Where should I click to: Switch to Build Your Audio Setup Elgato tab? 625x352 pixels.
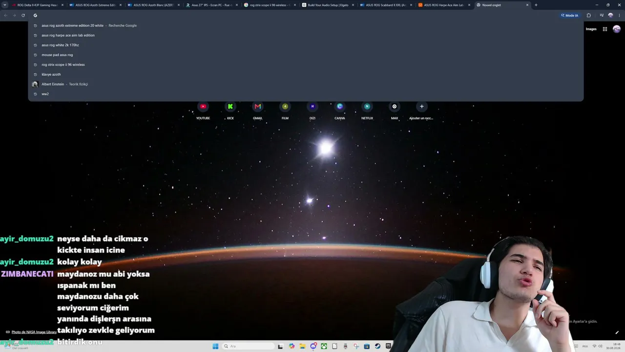click(x=328, y=5)
